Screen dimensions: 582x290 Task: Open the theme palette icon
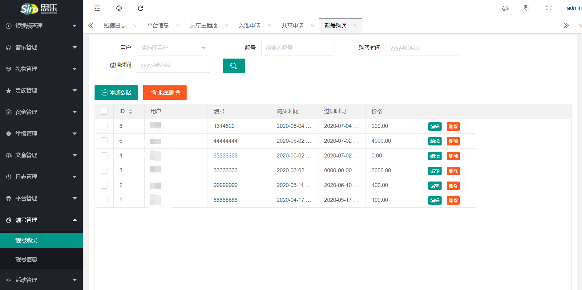pos(505,8)
